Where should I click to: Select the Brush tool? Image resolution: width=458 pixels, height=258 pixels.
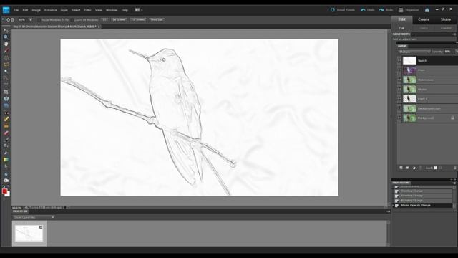(x=6, y=140)
